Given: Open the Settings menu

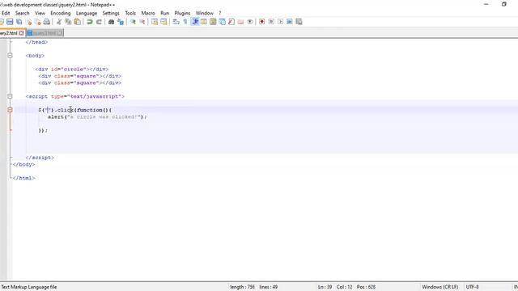Looking at the screenshot, I should (x=111, y=13).
